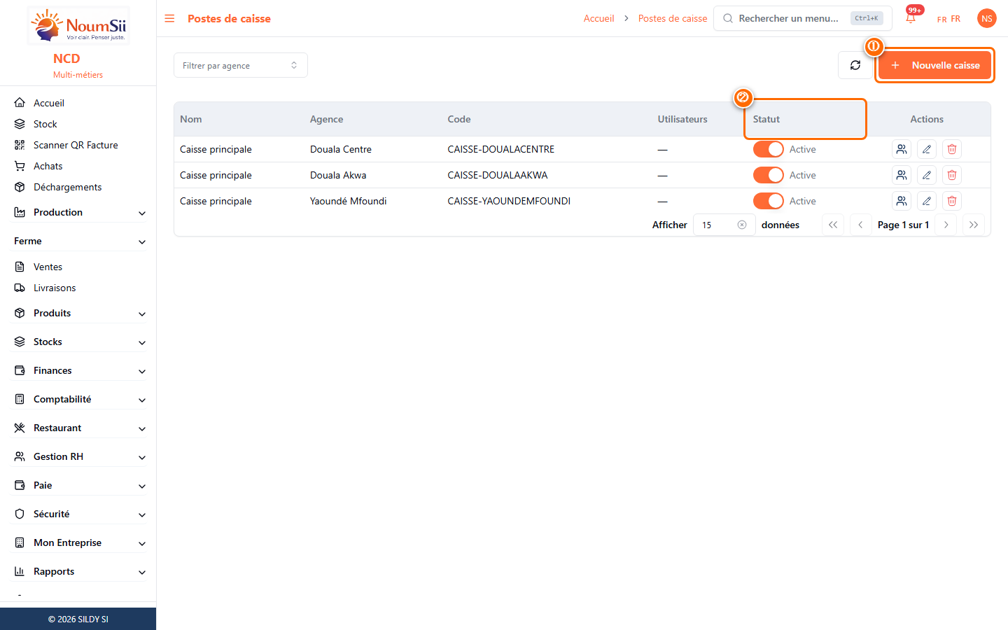Go to previous page arrow
Viewport: 1008px width, 630px height.
coord(860,225)
